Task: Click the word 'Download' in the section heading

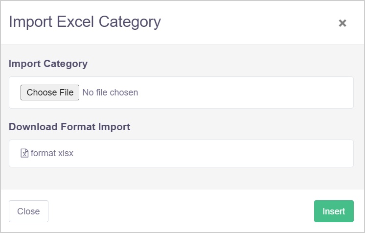Action: [33, 127]
